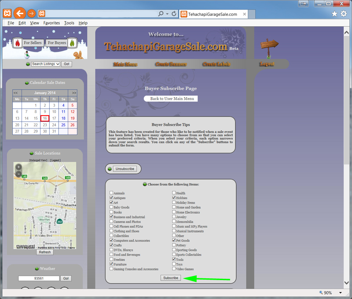Open the map Enlarged View link

38,160
